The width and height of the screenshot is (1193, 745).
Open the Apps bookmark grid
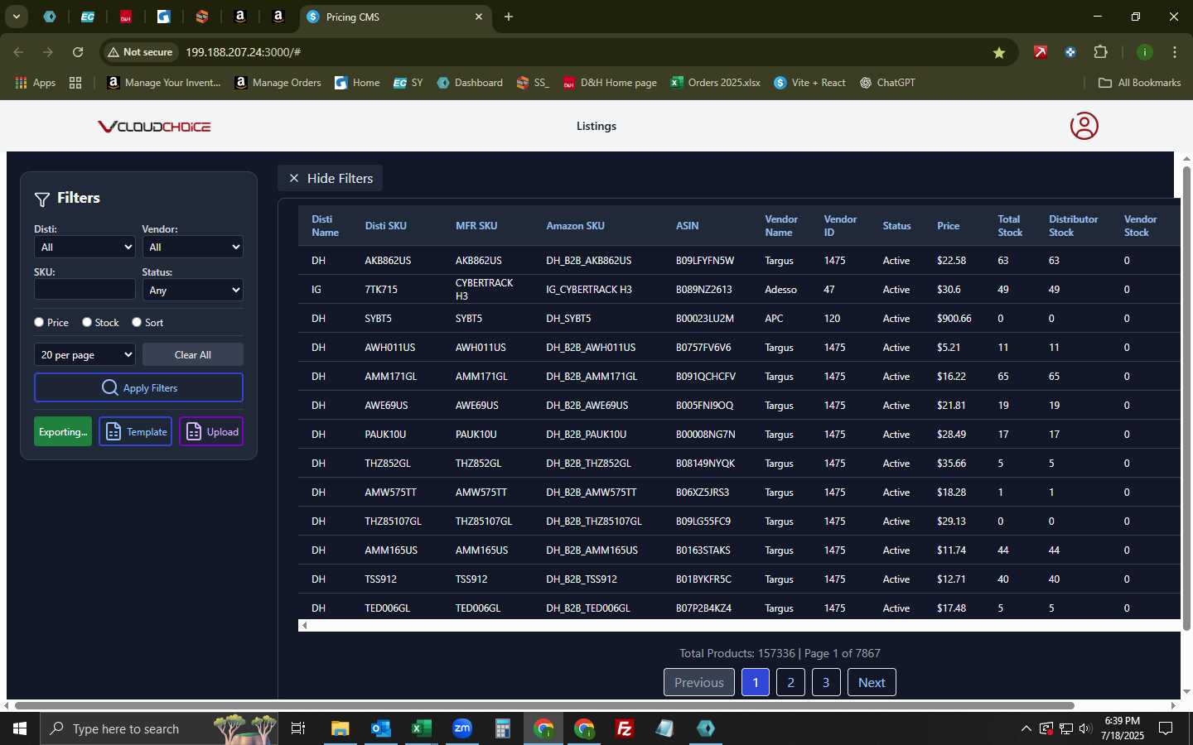coord(36,83)
